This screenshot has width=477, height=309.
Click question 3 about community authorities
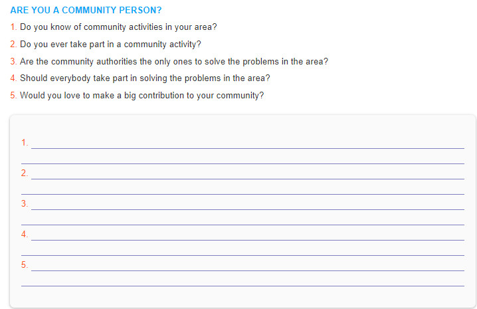click(174, 62)
